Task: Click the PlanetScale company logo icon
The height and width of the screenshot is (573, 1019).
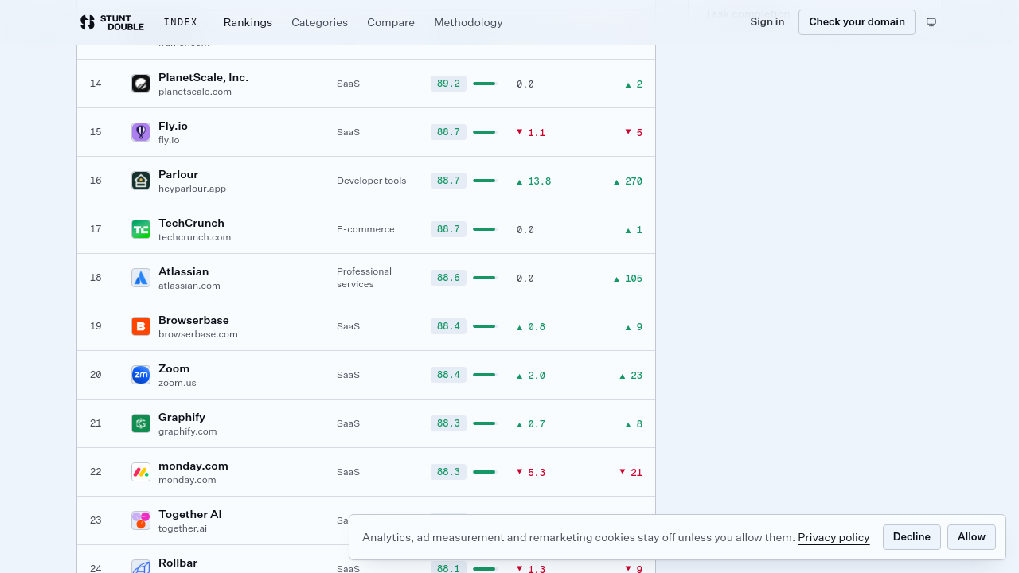Action: [141, 84]
